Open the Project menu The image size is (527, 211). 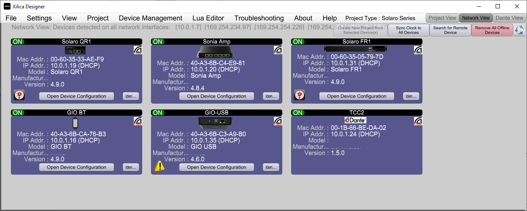click(x=98, y=18)
